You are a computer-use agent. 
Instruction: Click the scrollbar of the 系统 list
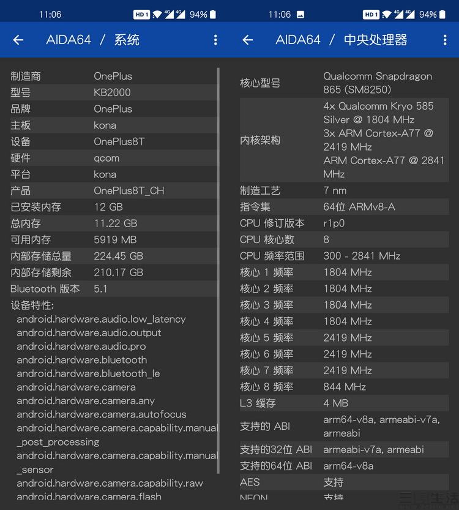(218, 271)
